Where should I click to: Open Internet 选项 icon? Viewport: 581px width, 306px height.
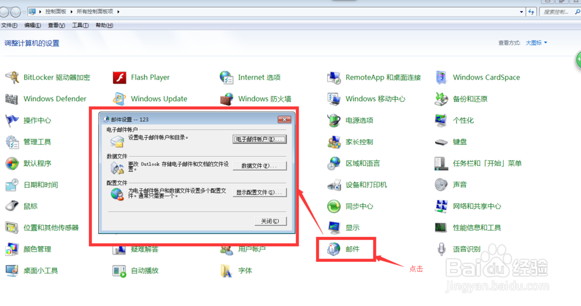tap(227, 77)
